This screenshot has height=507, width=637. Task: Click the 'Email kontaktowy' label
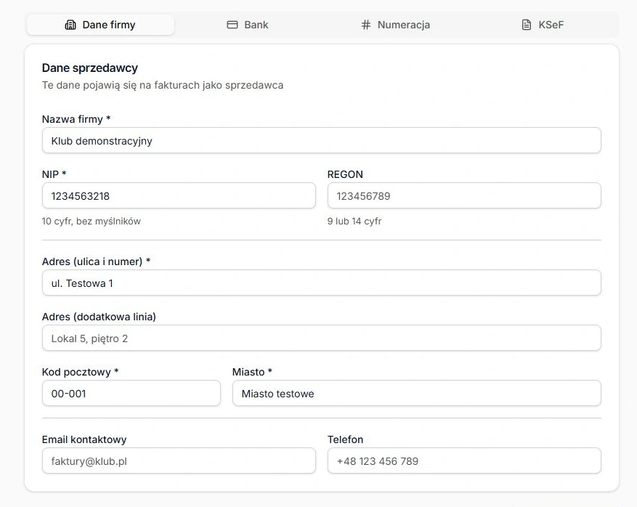pos(84,439)
